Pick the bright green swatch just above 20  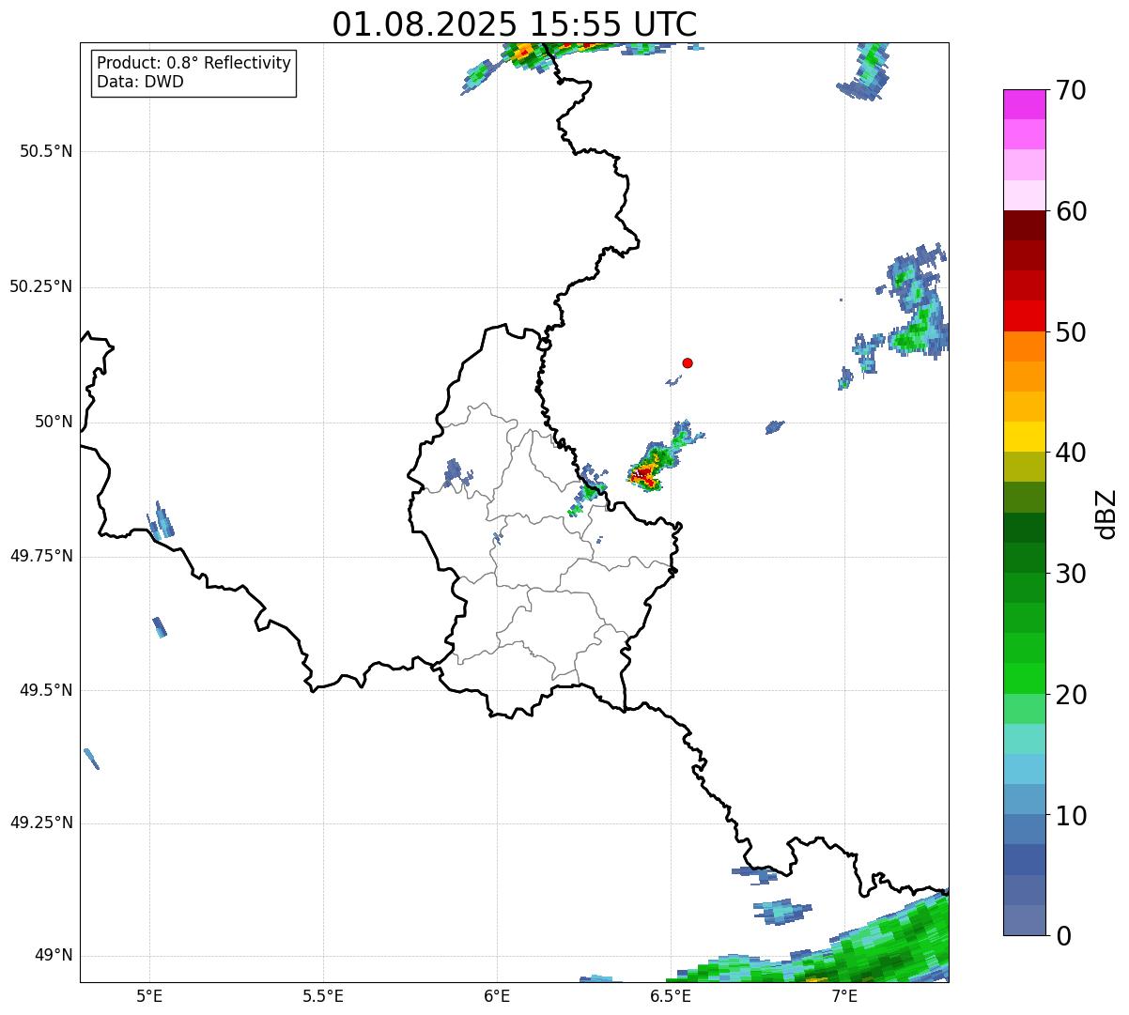[1024, 679]
